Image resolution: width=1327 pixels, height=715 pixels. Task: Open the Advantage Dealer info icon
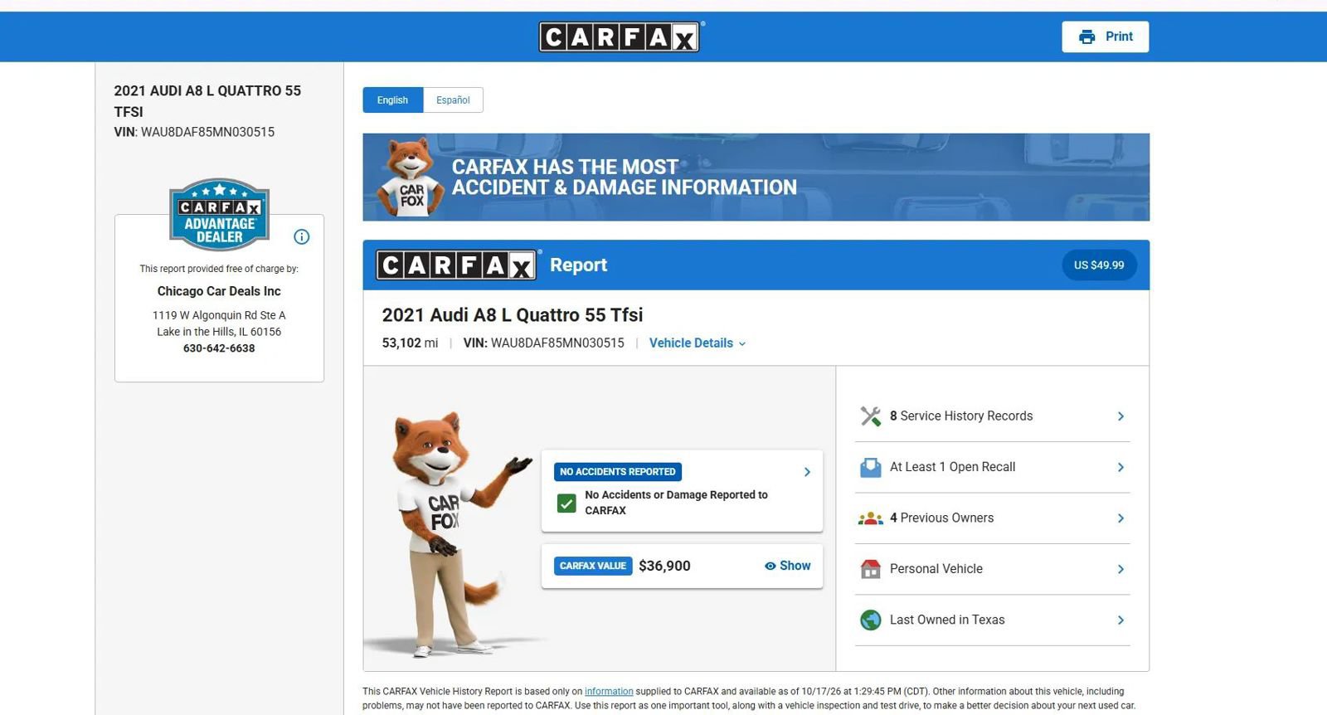coord(302,237)
